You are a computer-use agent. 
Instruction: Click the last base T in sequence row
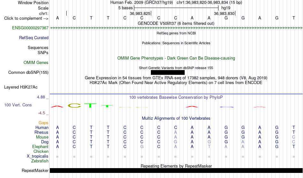(293, 18)
